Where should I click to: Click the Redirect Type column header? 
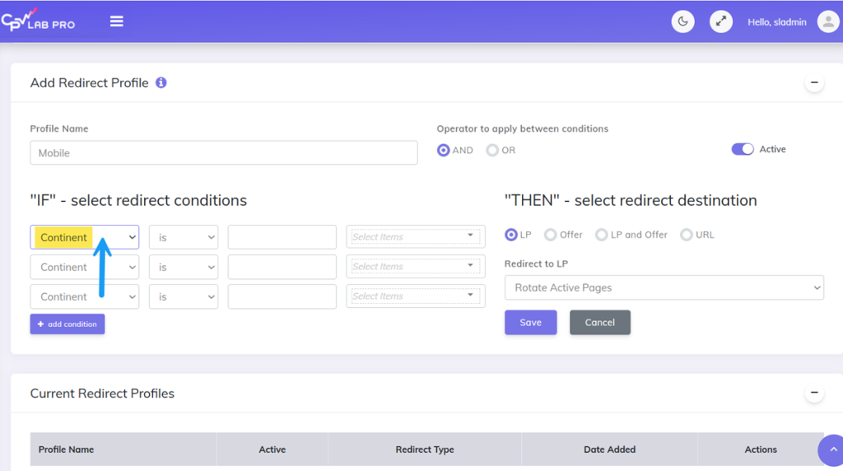(x=425, y=450)
